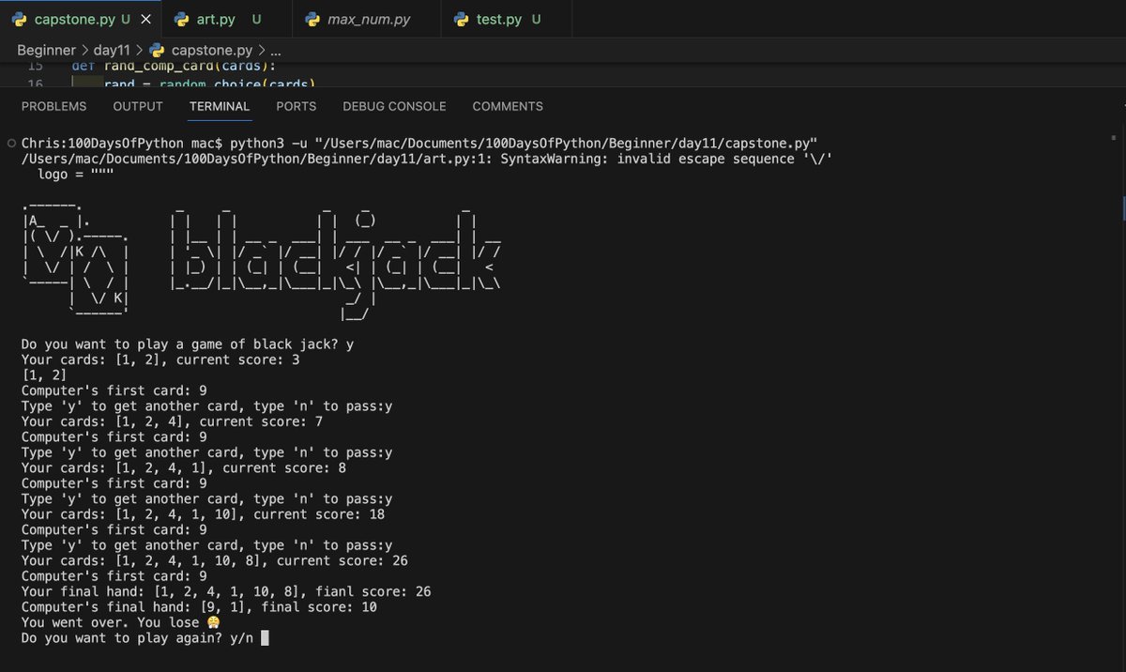Open the PORTS panel tab
Image resolution: width=1126 pixels, height=672 pixels.
point(297,106)
